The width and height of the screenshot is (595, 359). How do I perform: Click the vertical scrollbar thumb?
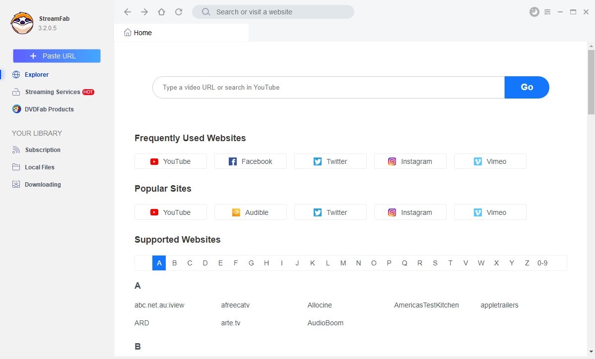click(x=591, y=82)
